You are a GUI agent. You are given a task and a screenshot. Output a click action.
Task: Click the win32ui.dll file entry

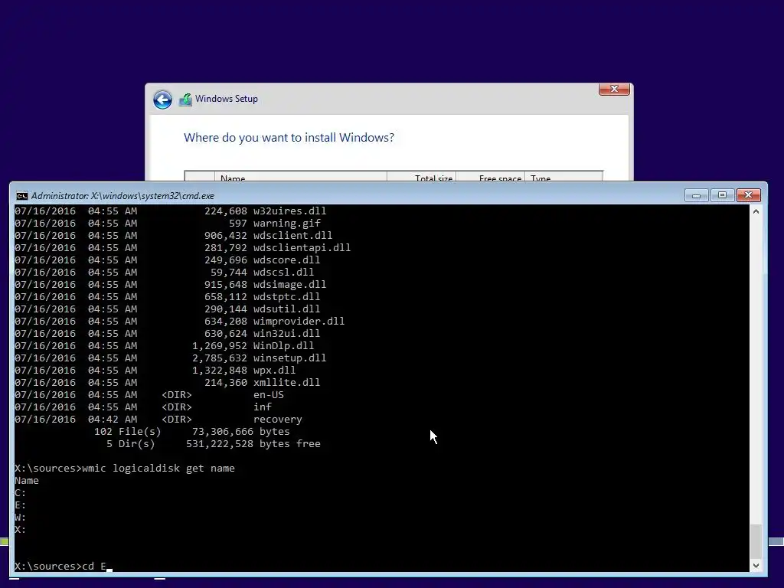pos(167,334)
